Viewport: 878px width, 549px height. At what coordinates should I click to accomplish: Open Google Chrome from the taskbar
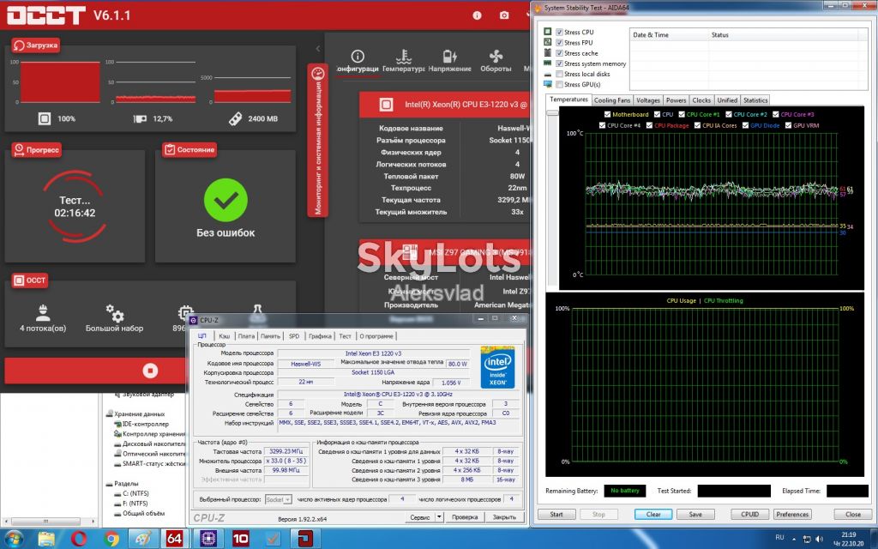coord(111,539)
